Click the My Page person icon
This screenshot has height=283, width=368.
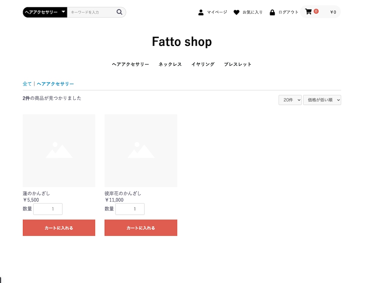(x=201, y=12)
